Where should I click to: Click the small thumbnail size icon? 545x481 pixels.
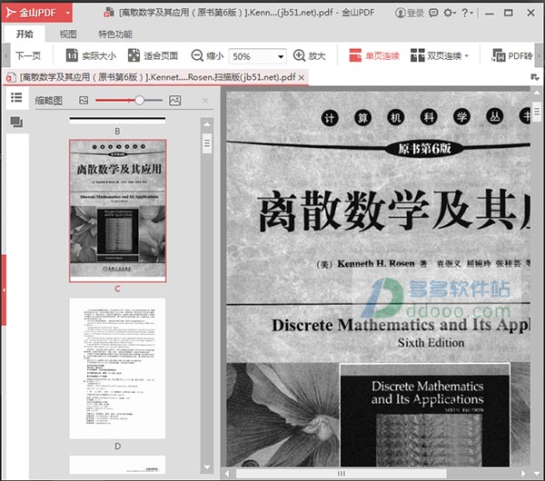click(x=84, y=100)
